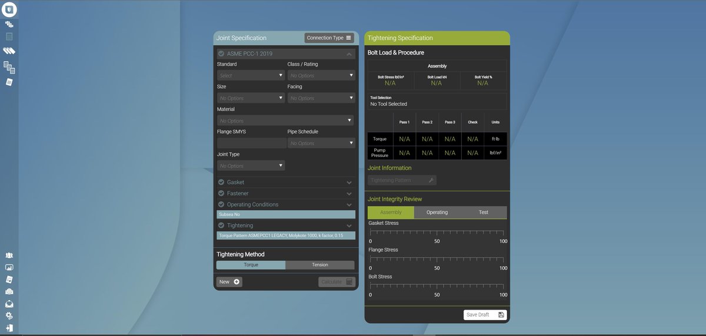The width and height of the screenshot is (706, 336).
Task: Click hamburger icon in Connection Type button
Action: pyautogui.click(x=348, y=38)
